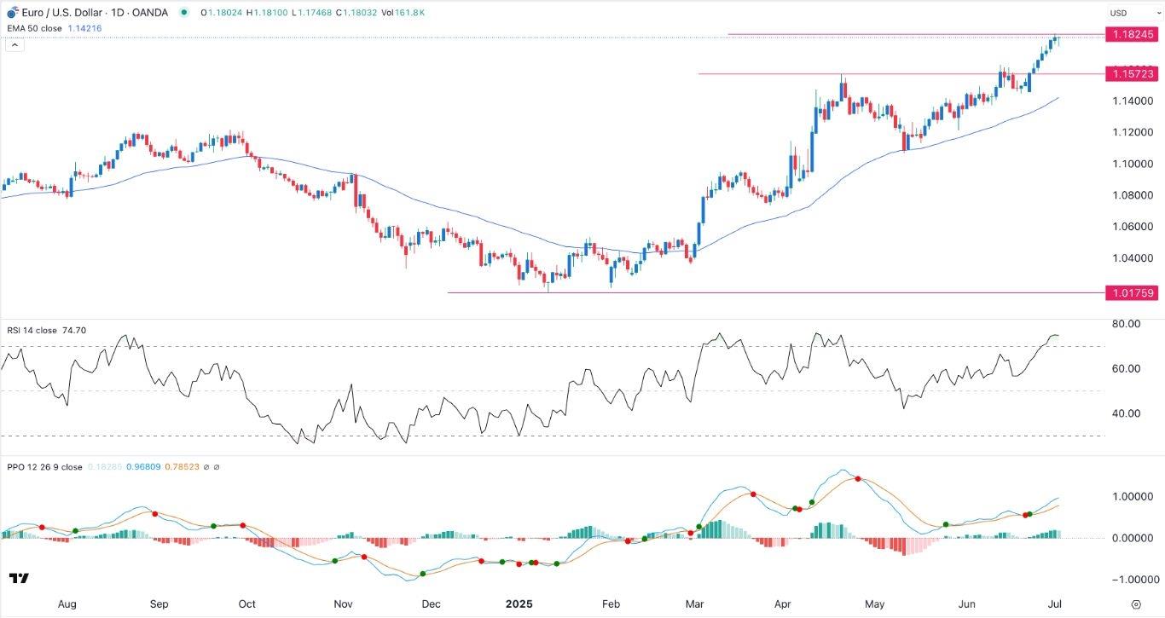Click the 1.01759 support price label

pos(1130,293)
